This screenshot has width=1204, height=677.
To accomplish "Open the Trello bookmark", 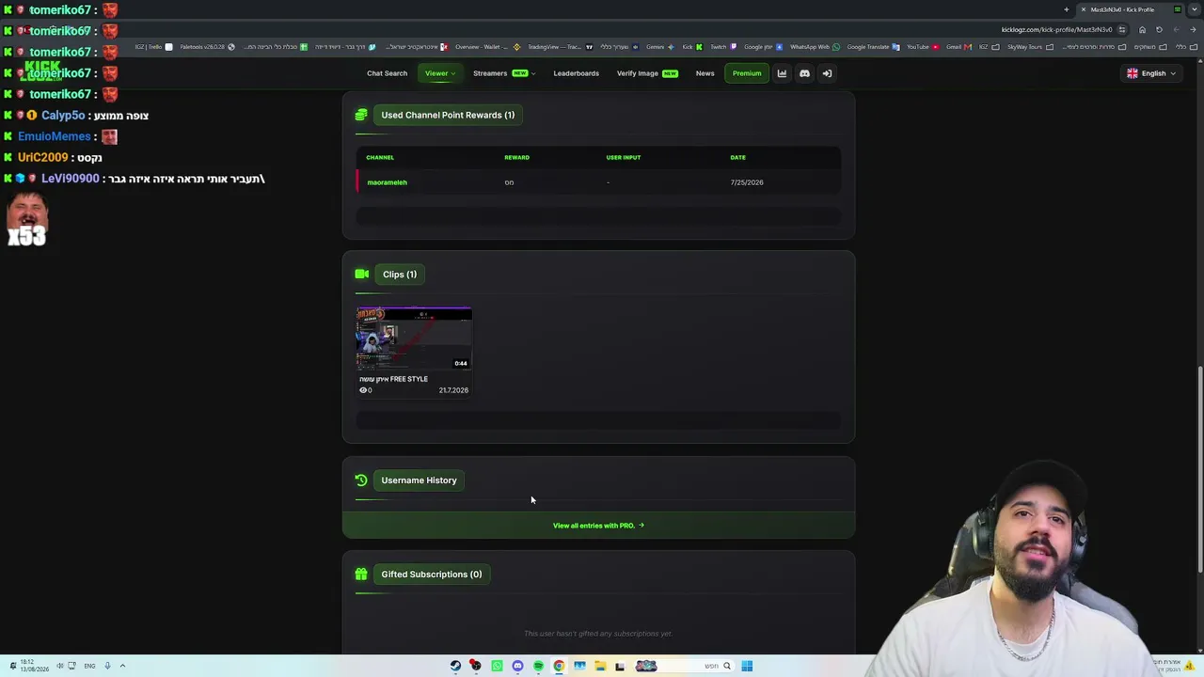I will pyautogui.click(x=153, y=47).
